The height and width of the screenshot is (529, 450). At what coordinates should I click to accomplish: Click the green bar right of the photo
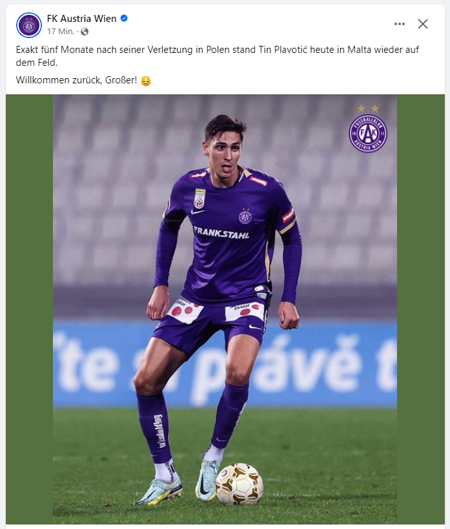click(x=421, y=309)
